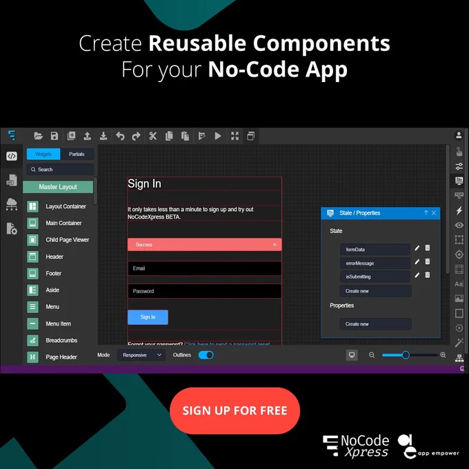
Task: Select Child Page Viewer widget
Action: pos(59,240)
